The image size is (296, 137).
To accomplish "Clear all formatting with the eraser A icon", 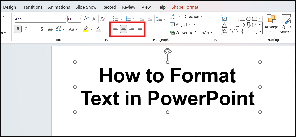I will click(x=103, y=19).
